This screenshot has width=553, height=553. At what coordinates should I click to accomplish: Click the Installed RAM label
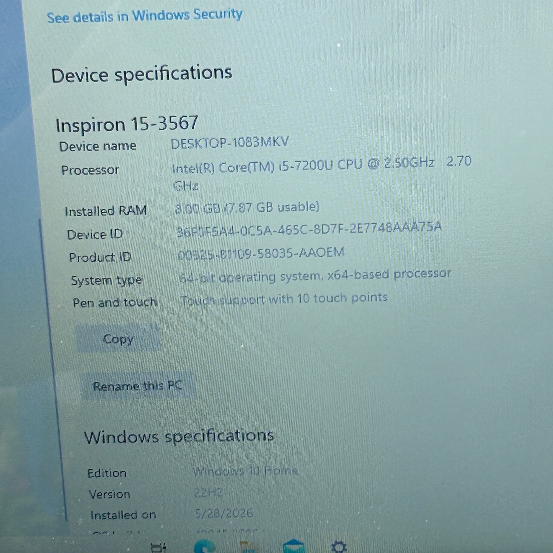coord(106,211)
